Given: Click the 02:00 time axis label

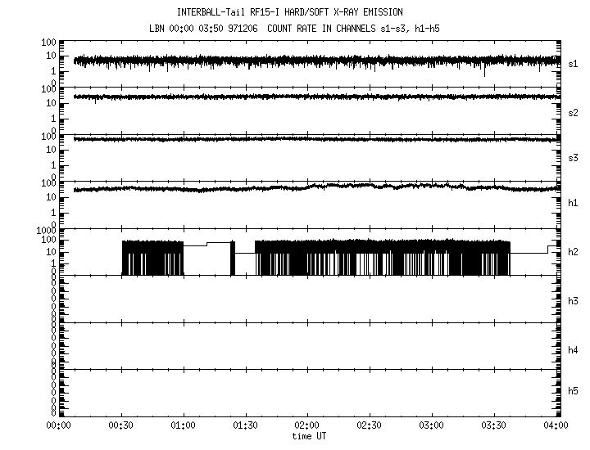Looking at the screenshot, I should coord(307,426).
